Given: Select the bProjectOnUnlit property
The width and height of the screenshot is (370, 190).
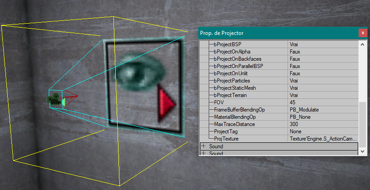Looking at the screenshot, I should click(x=230, y=73).
